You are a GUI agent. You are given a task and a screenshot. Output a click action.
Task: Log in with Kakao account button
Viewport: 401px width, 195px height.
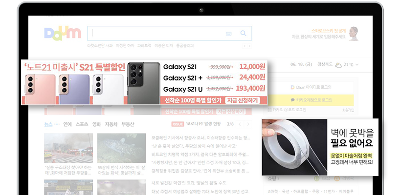tap(311, 100)
